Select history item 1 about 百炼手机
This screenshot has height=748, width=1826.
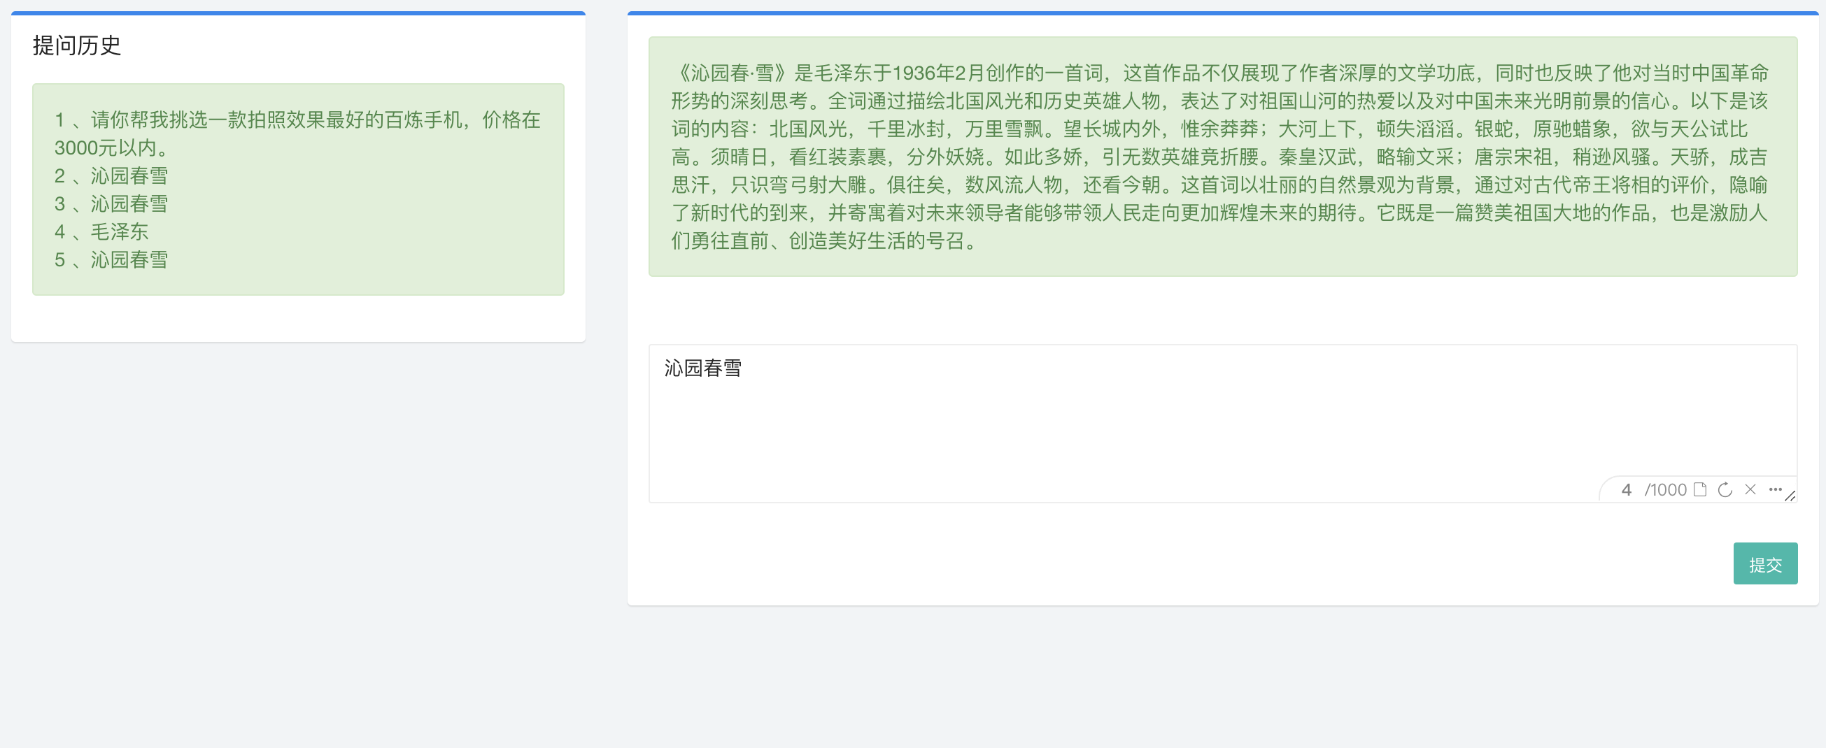[x=298, y=134]
